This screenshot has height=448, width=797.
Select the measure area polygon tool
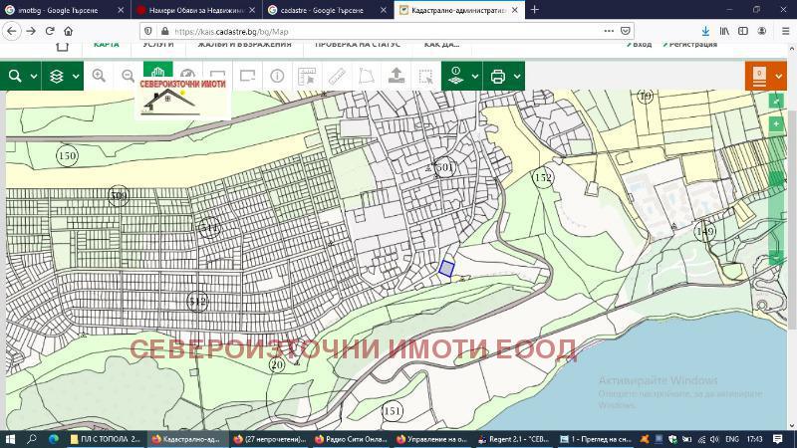367,76
